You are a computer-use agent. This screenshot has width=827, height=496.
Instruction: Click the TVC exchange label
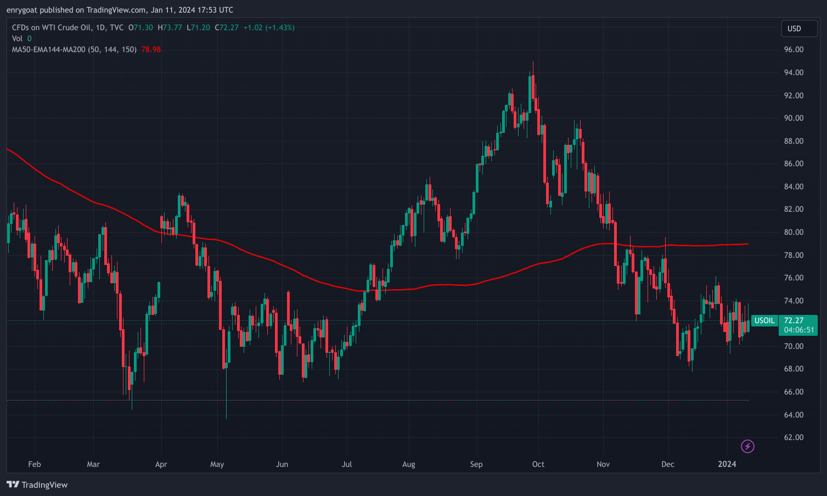click(x=115, y=27)
